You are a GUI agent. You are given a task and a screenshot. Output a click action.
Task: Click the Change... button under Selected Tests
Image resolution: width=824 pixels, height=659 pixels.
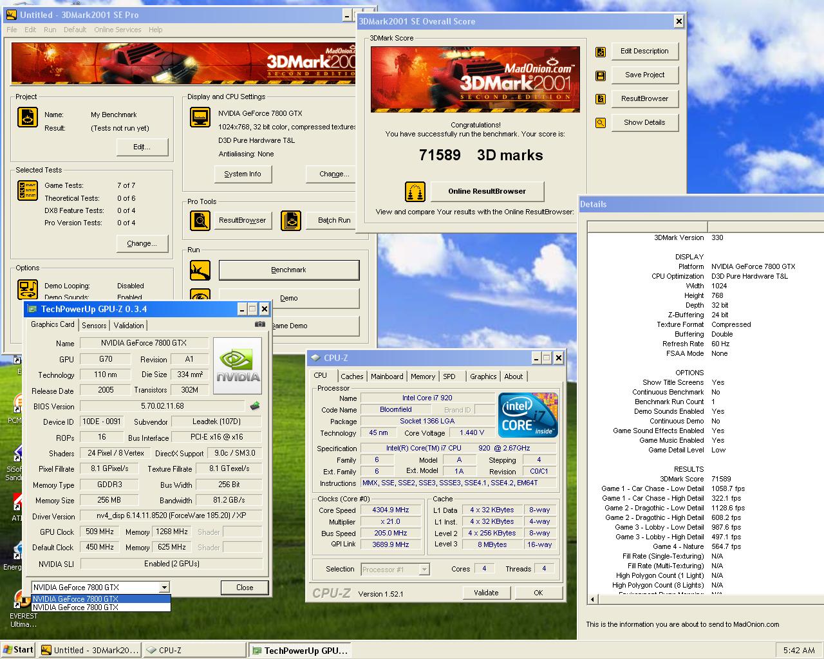142,244
